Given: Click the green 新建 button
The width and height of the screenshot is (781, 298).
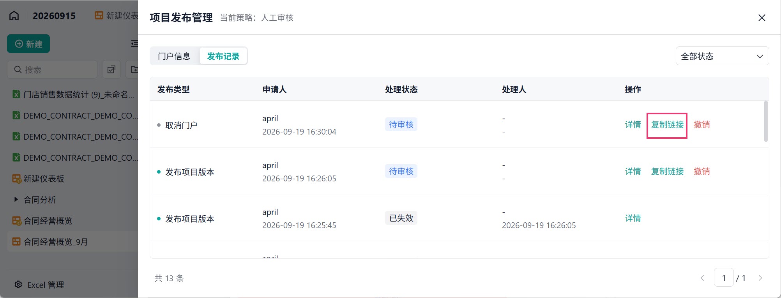Looking at the screenshot, I should point(28,44).
